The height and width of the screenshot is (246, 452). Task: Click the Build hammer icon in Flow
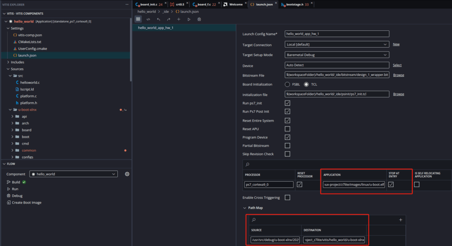9,182
